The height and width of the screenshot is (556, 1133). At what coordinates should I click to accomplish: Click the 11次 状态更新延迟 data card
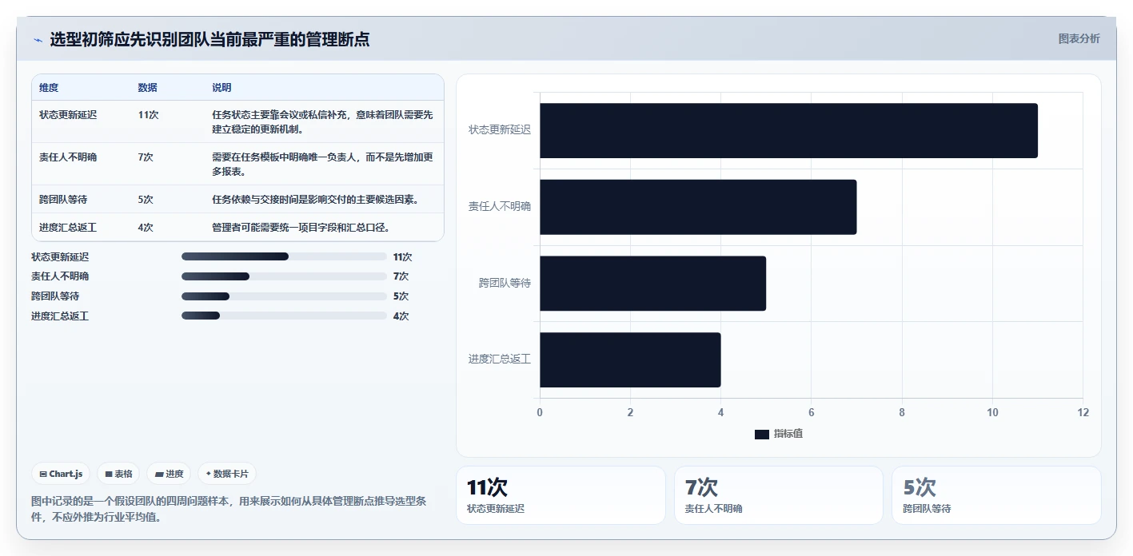pos(561,495)
